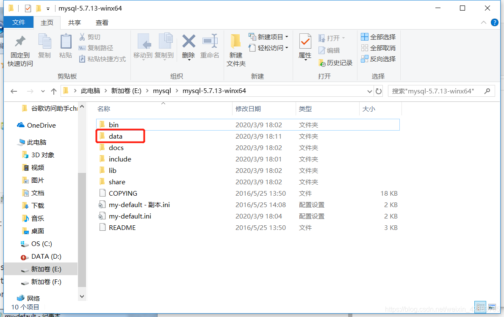Sort by Size (大小) column header
The width and height of the screenshot is (504, 317).
380,109
